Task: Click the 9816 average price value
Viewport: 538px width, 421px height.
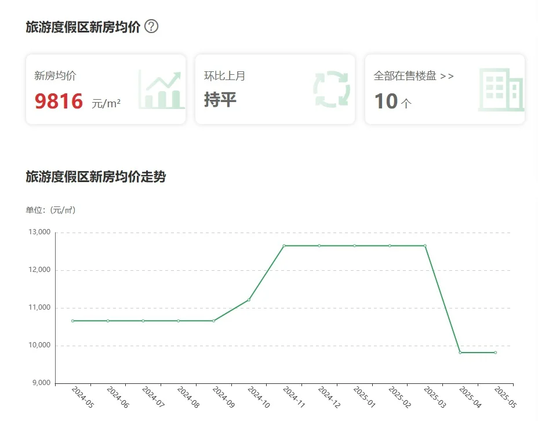Action: coord(59,102)
